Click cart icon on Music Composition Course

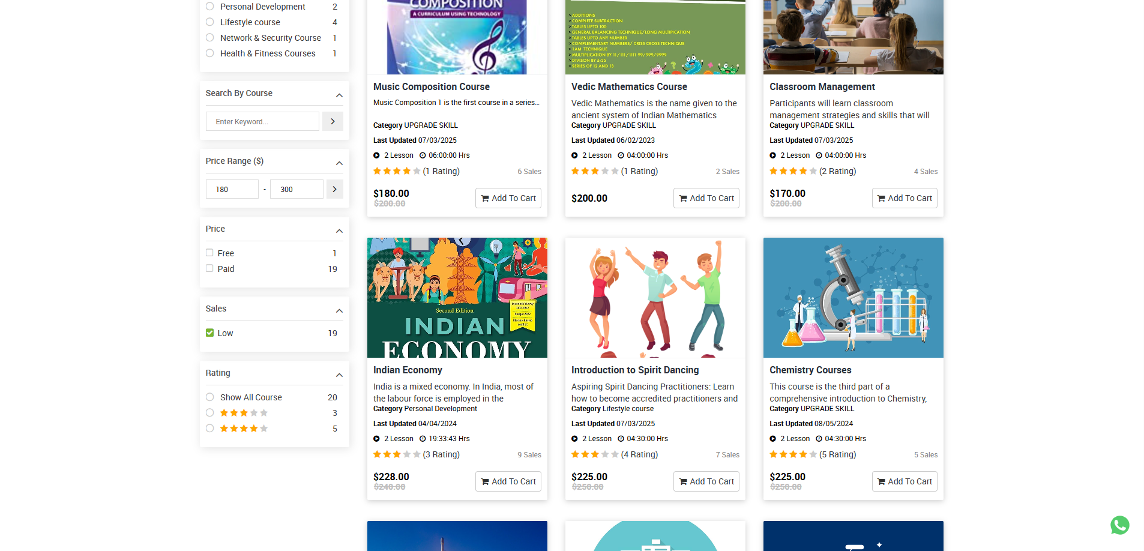click(x=486, y=199)
